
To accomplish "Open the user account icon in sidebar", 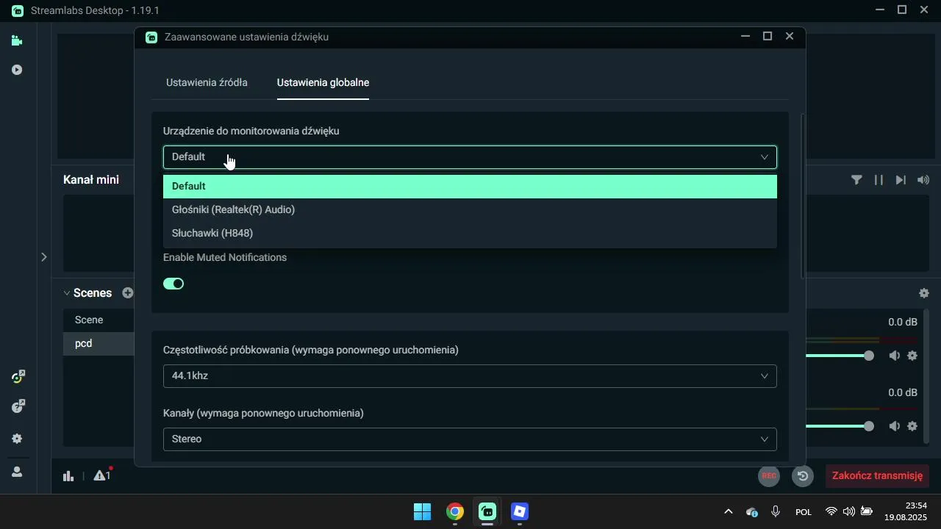I will (x=17, y=472).
